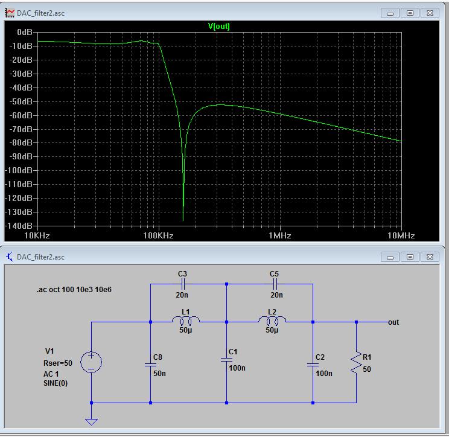449x437 pixels.
Task: Click the ground symbol below V1
Action: (x=91, y=420)
